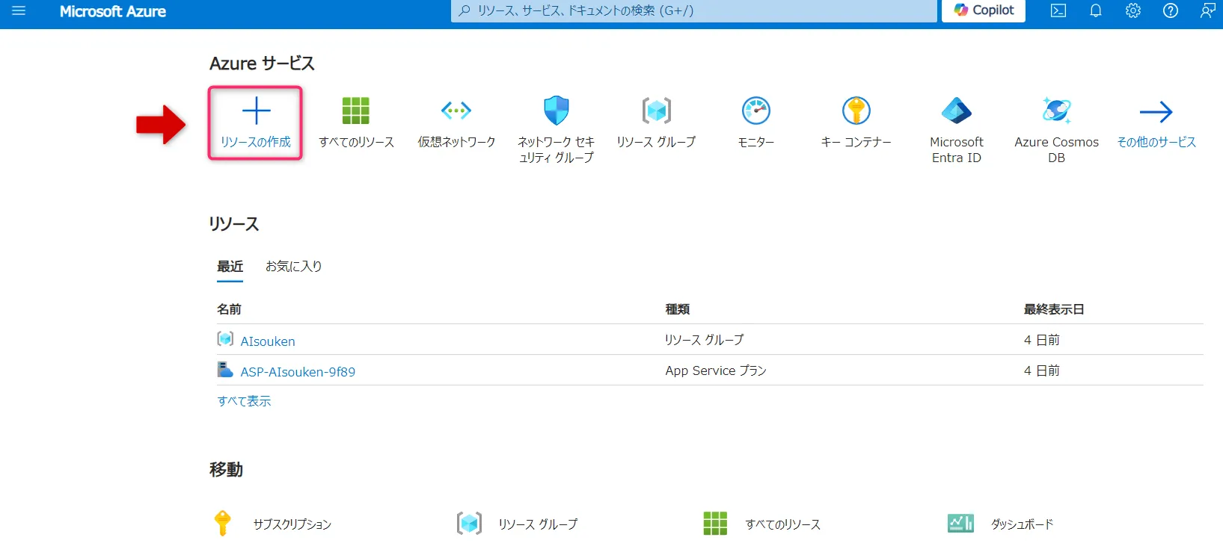Click Microsoft Entra ID label
The height and width of the screenshot is (555, 1223).
pos(956,149)
